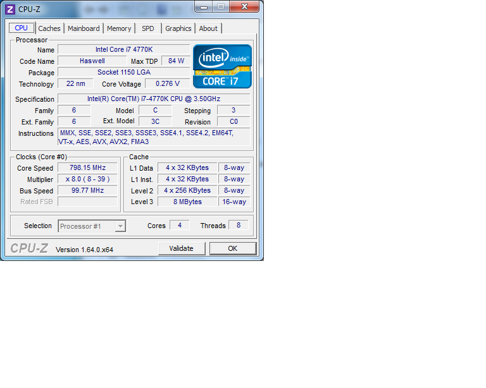The height and width of the screenshot is (388, 486).
Task: Click the Version 1.64.0.x64 label
Action: (x=84, y=250)
